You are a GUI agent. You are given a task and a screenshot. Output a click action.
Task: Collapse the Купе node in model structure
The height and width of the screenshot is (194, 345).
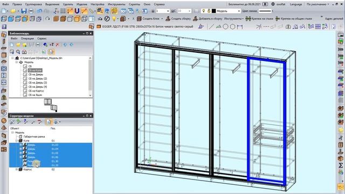click(17, 141)
